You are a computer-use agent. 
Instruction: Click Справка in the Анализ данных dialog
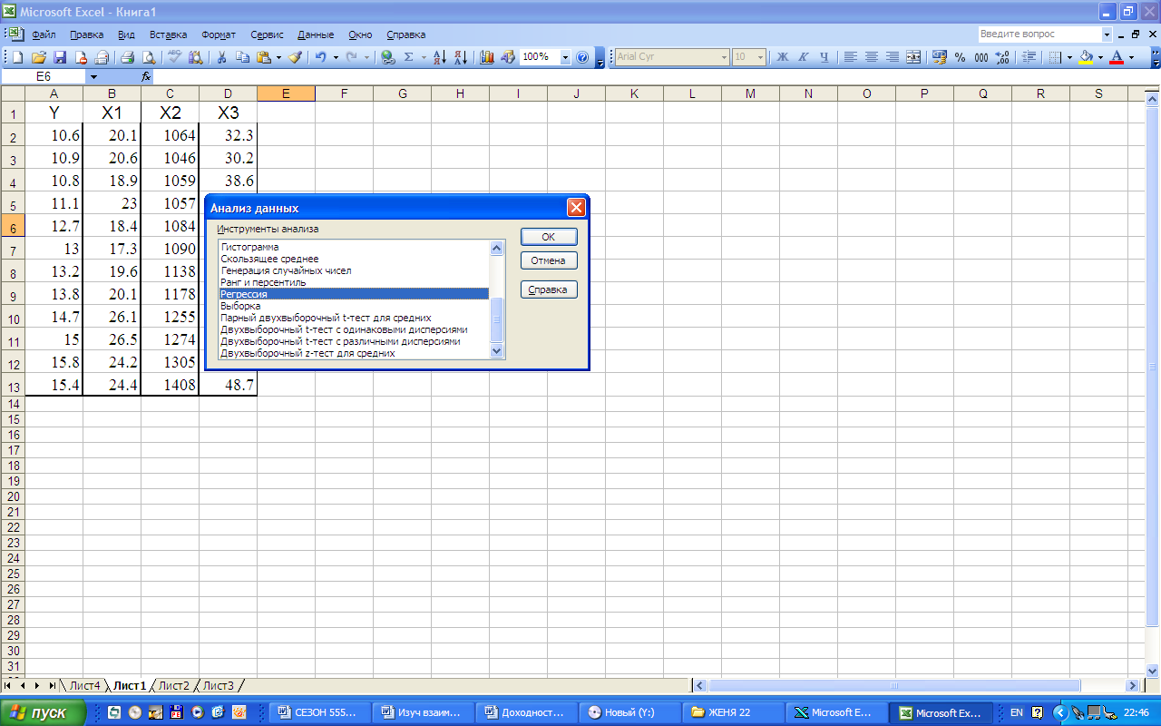pyautogui.click(x=549, y=290)
